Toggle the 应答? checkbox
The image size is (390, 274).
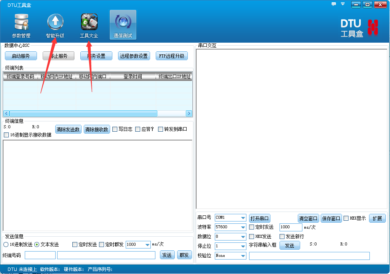point(138,129)
